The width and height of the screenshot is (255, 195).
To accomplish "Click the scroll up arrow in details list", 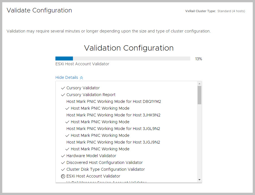I will click(199, 84).
